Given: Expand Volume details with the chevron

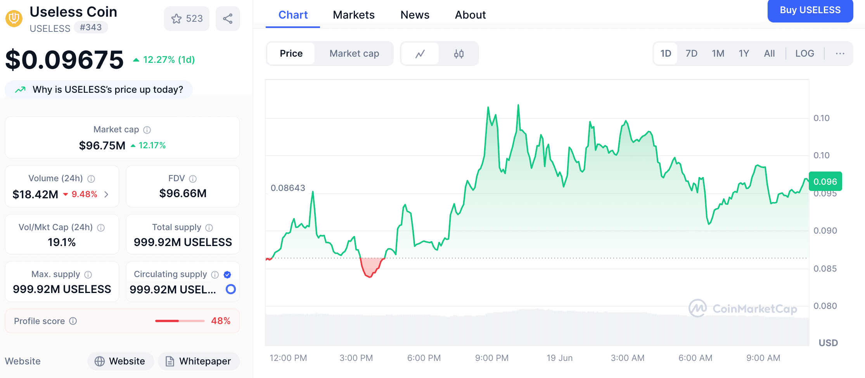Looking at the screenshot, I should click(x=106, y=194).
